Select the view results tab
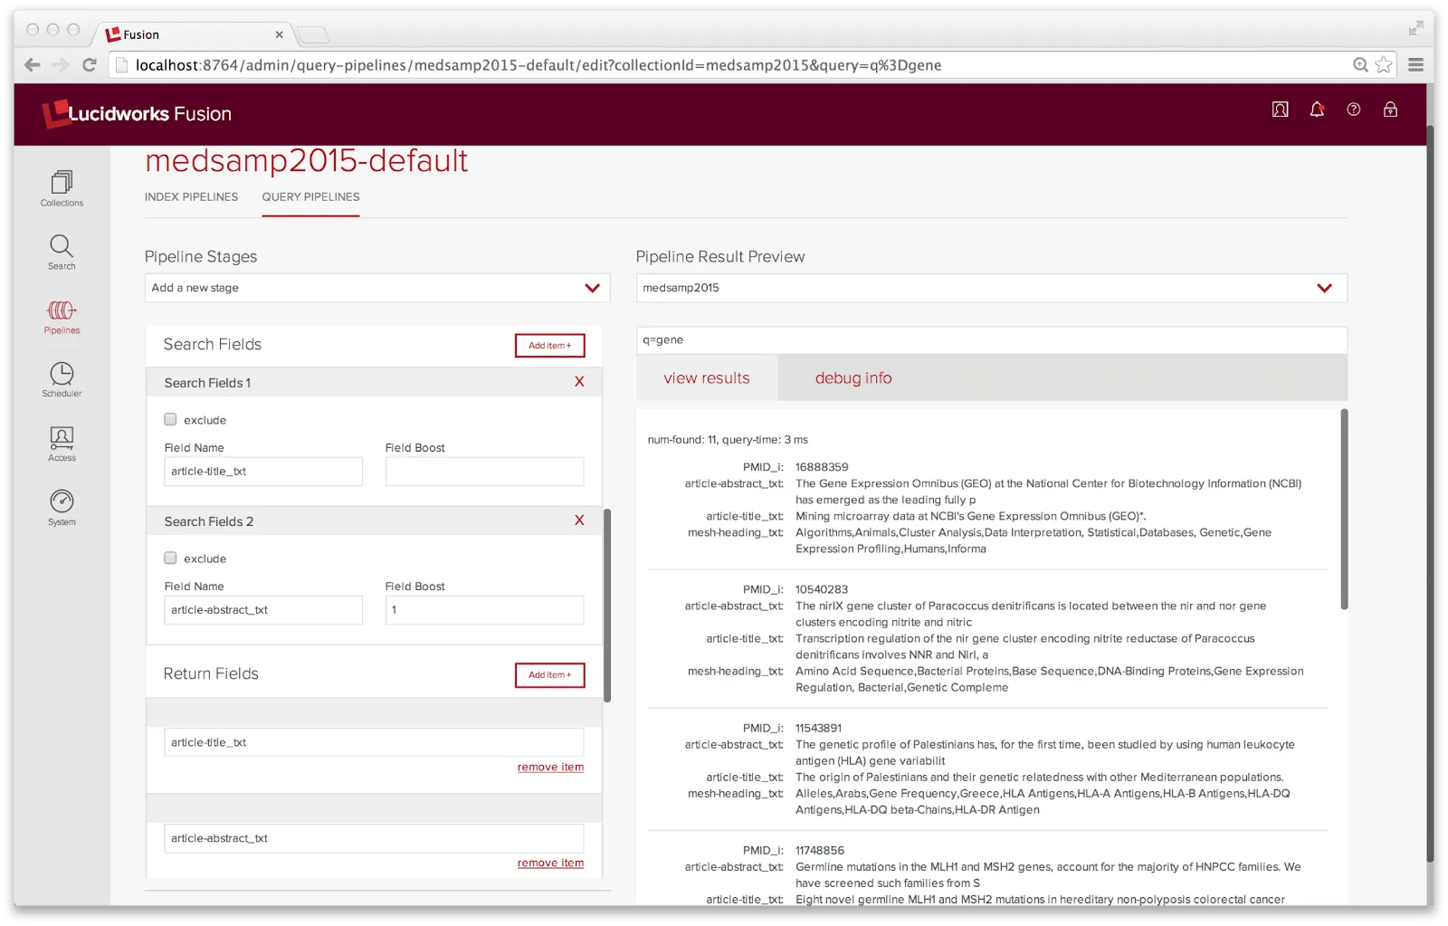Screen dimensions: 1448x926 pyautogui.click(x=707, y=378)
